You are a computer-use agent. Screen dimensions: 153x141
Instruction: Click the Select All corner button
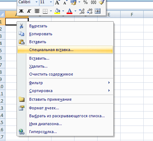click(x=3, y=14)
